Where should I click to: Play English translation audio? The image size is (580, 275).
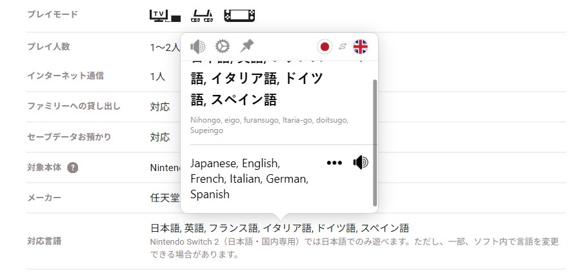[361, 163]
